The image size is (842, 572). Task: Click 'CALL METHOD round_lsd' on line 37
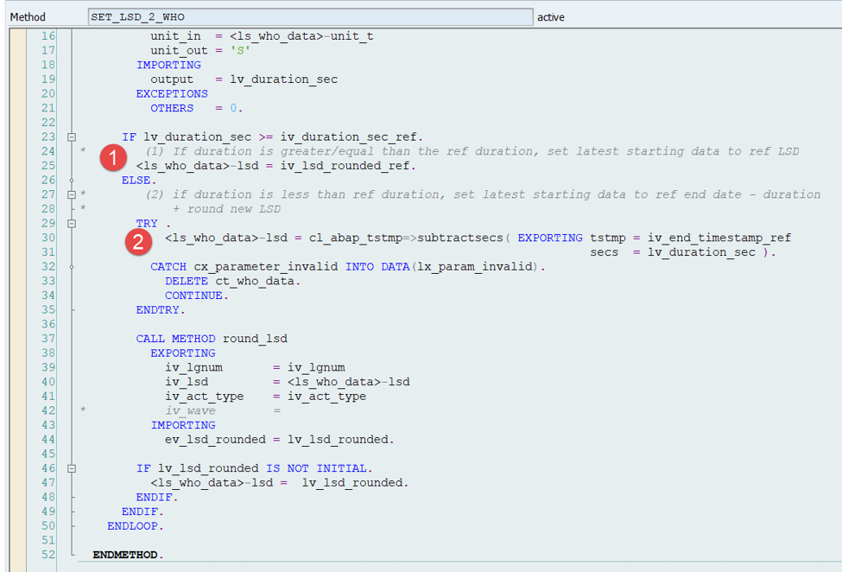[212, 339]
